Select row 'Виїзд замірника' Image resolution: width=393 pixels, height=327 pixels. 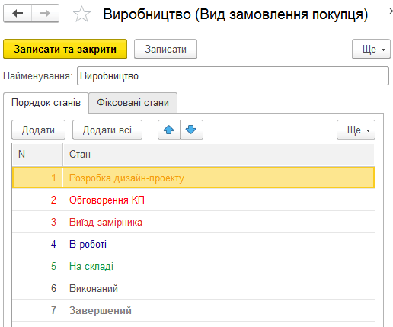pyautogui.click(x=193, y=222)
